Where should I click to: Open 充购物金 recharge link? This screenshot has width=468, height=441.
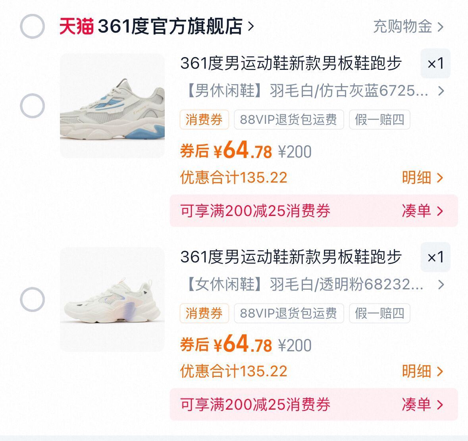point(408,27)
